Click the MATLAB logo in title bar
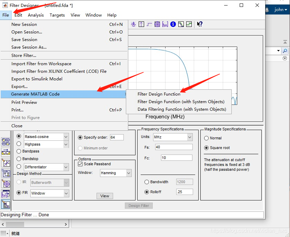 pos(5,5)
